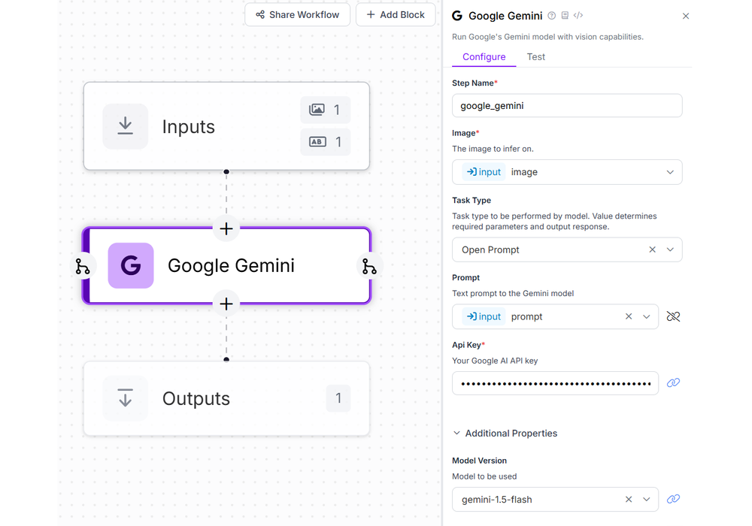View code with the </> icon in header

(x=578, y=15)
